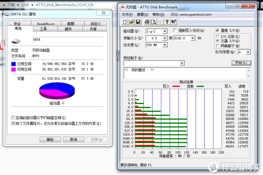The width and height of the screenshot is (263, 175).
Task: Toggle 压缩此驱动器以节约磁盘空间 checkbox
Action: (x=13, y=118)
